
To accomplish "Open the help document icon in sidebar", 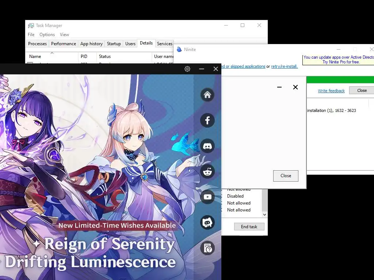I will click(207, 248).
